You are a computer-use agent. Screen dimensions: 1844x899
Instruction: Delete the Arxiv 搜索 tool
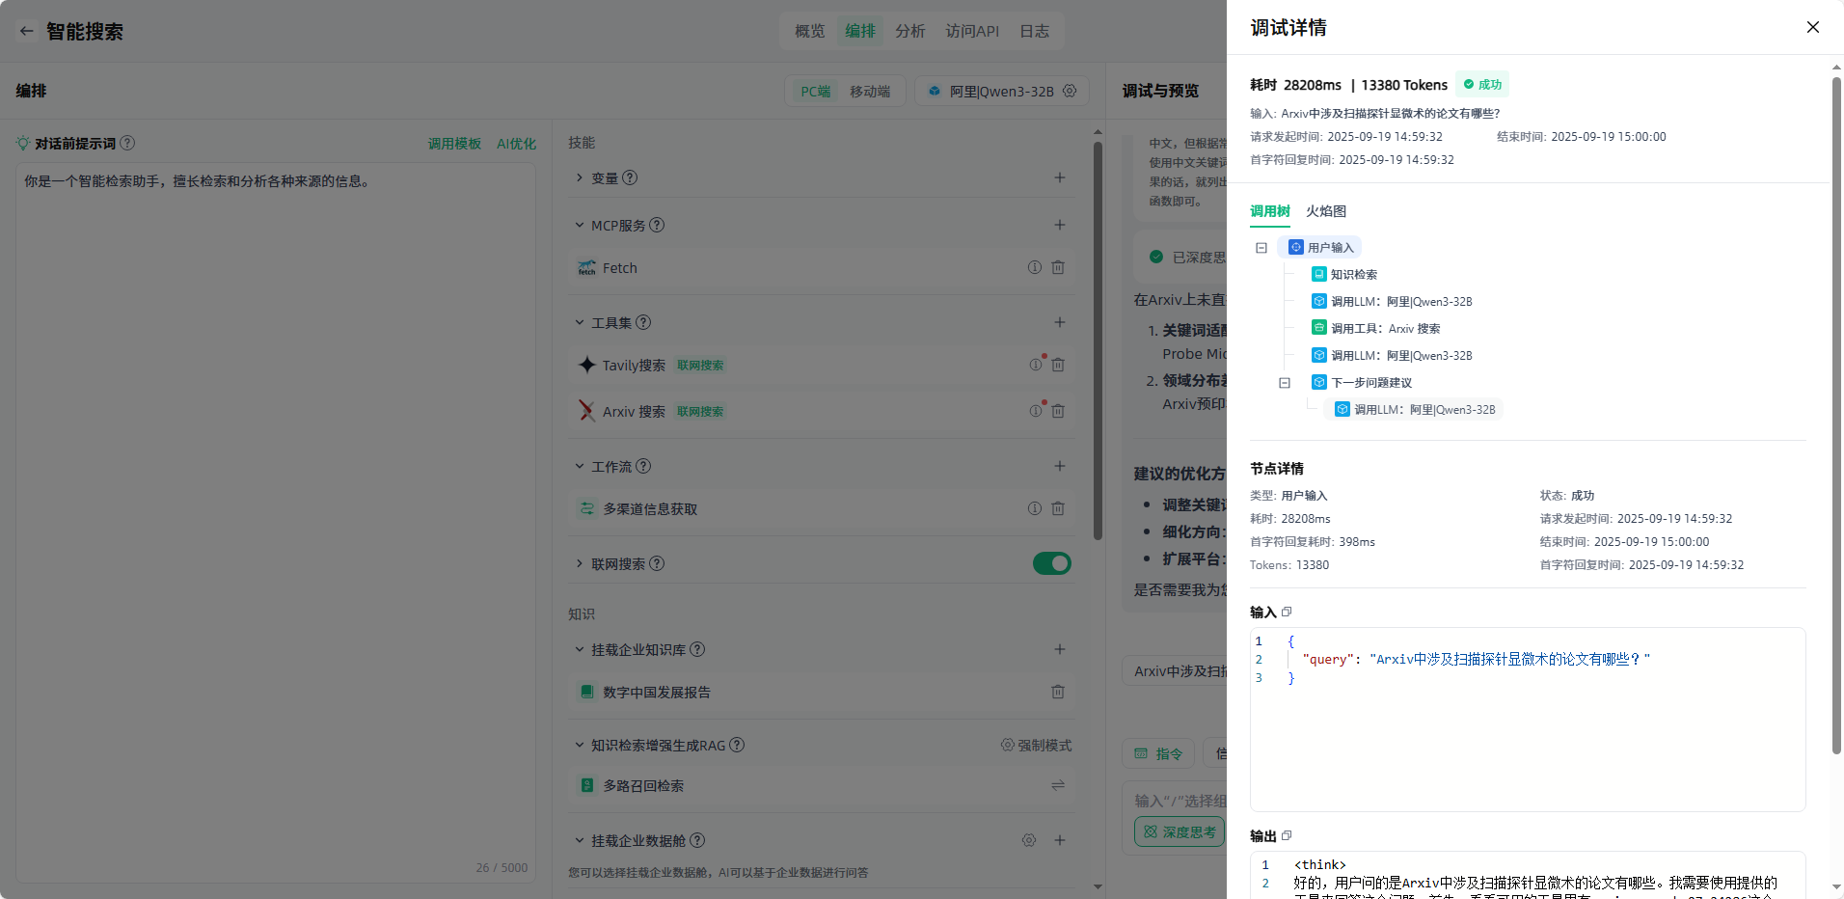pos(1058,411)
